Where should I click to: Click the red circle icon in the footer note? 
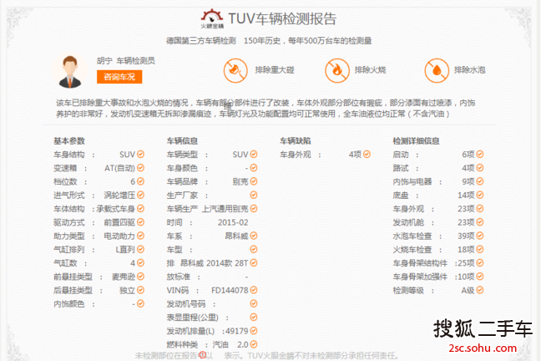tap(203, 355)
